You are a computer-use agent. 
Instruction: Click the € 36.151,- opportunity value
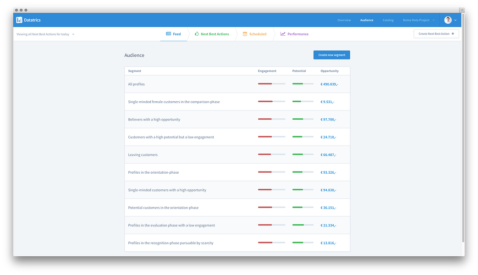click(328, 208)
